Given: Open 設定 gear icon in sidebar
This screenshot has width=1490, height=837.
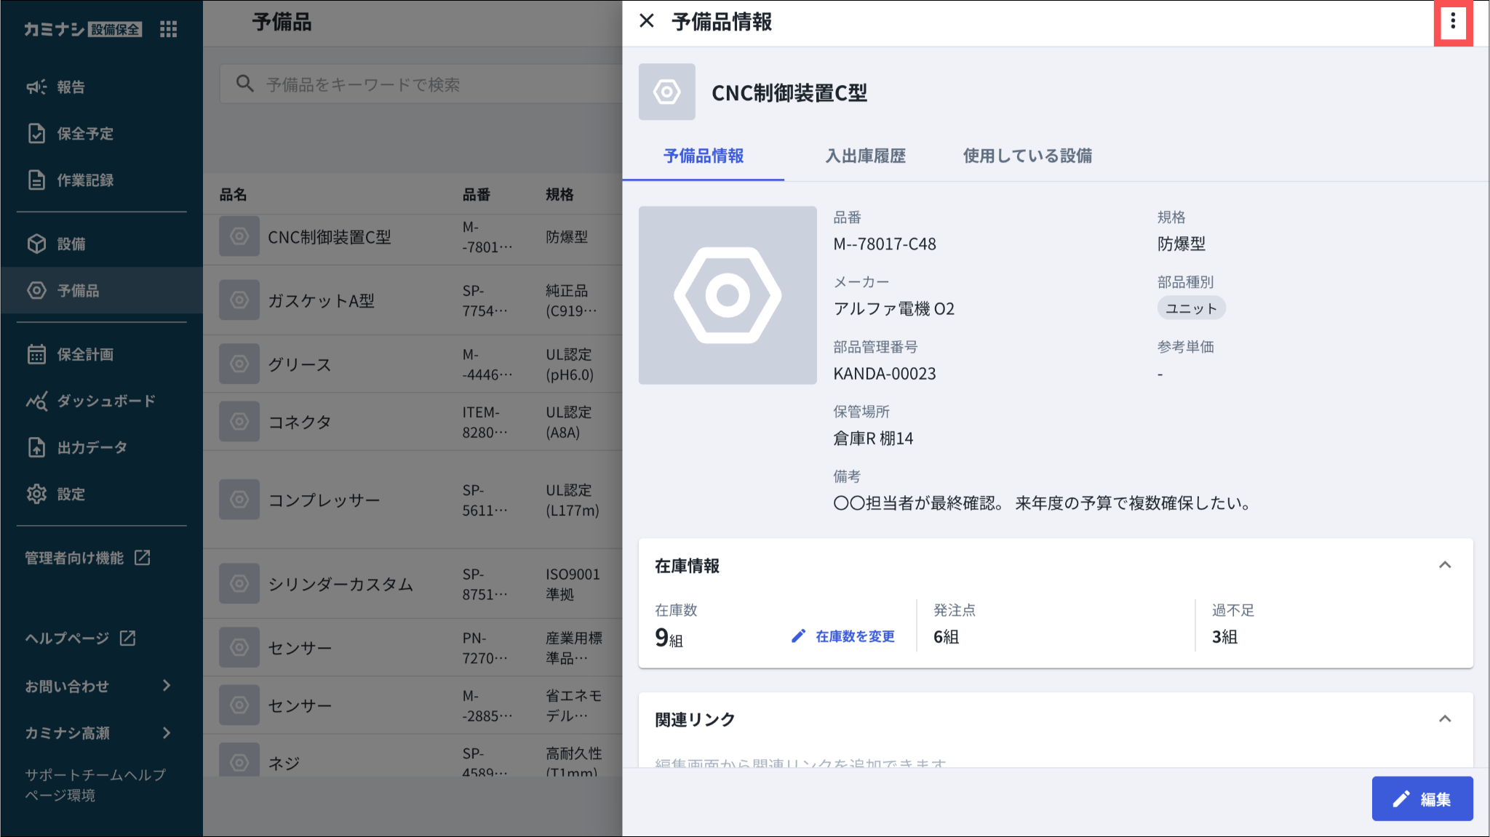Looking at the screenshot, I should (36, 494).
